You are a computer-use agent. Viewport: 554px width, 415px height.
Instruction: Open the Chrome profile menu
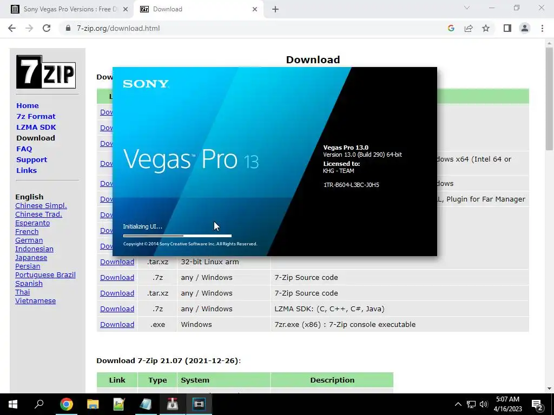click(525, 28)
